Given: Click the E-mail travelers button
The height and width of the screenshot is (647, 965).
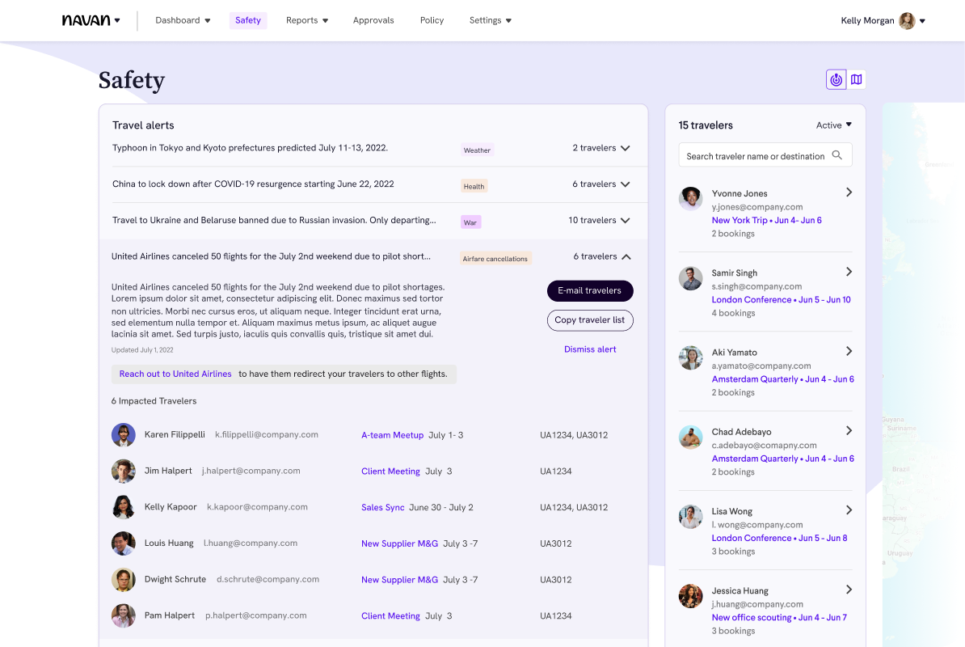Looking at the screenshot, I should click(x=589, y=291).
